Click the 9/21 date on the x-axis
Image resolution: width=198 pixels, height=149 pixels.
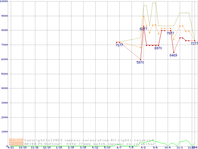(x=11, y=148)
